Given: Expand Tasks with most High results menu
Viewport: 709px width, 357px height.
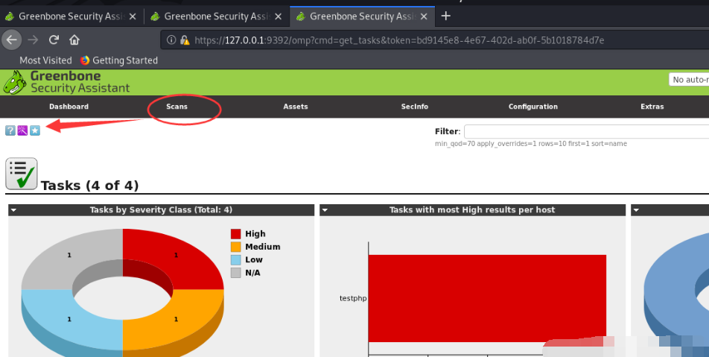Looking at the screenshot, I should point(325,210).
